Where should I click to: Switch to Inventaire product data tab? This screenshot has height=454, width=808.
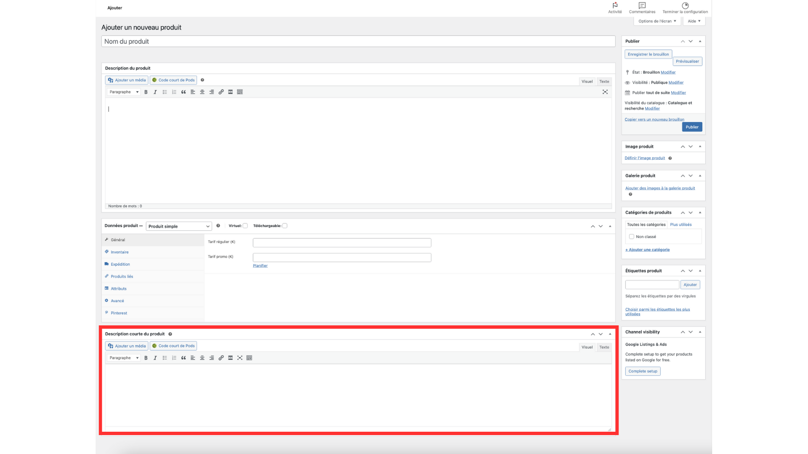pos(120,252)
